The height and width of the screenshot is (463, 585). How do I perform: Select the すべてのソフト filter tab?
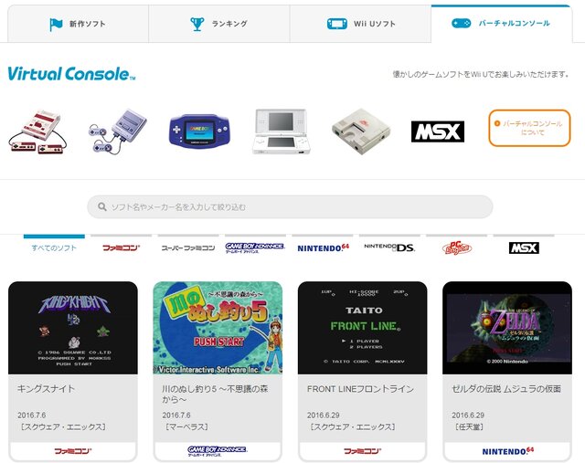point(54,247)
